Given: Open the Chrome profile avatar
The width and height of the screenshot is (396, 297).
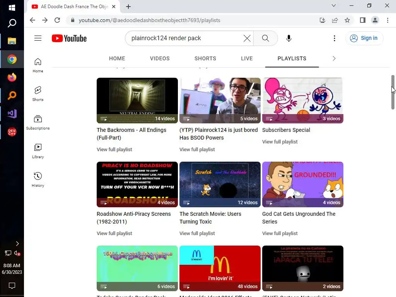Looking at the screenshot, I should coord(375,20).
